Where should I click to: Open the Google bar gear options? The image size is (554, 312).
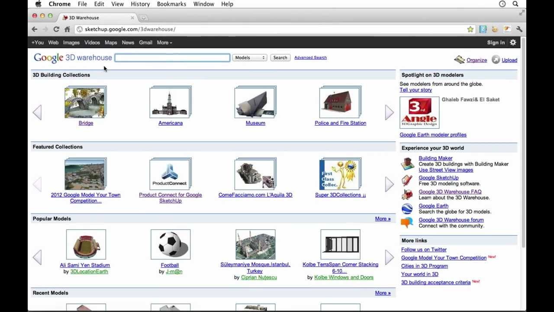513,42
